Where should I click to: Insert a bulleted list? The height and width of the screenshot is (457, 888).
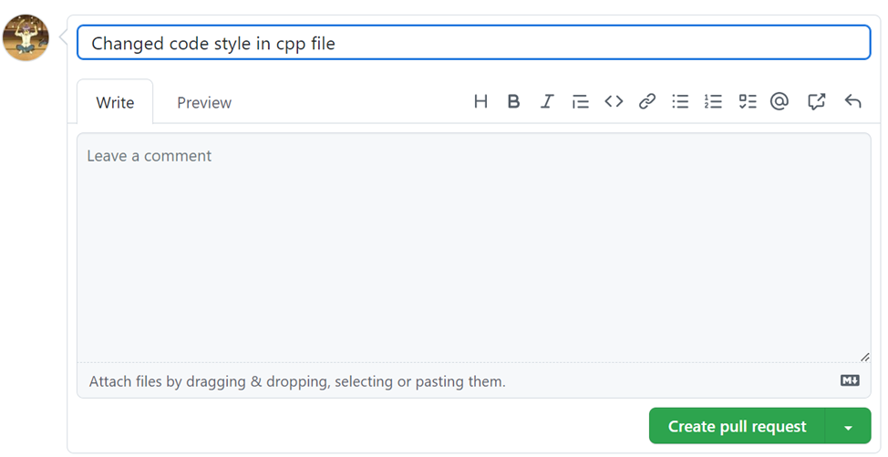(680, 101)
